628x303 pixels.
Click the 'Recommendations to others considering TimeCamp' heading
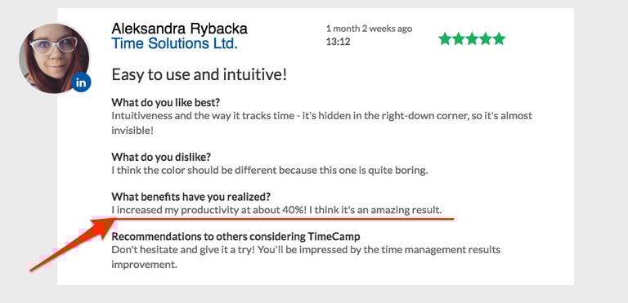point(235,237)
